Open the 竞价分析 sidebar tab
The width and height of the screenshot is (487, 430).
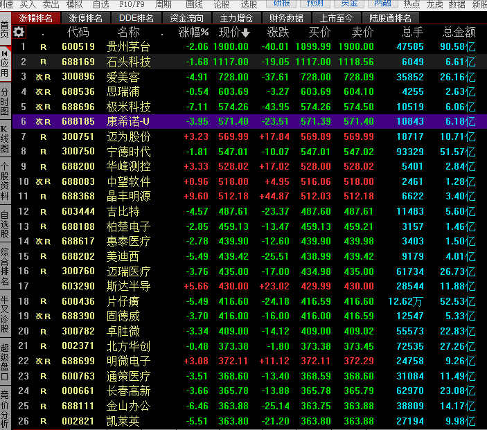click(5, 409)
